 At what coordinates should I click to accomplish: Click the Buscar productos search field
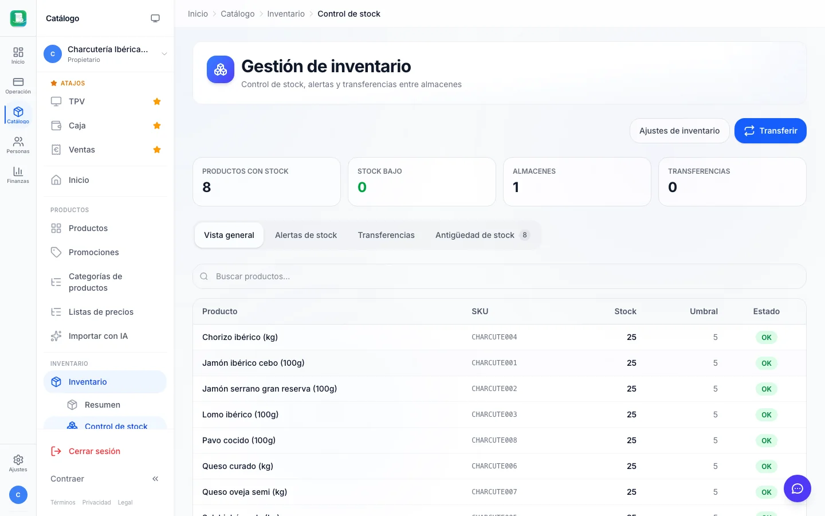(x=500, y=276)
